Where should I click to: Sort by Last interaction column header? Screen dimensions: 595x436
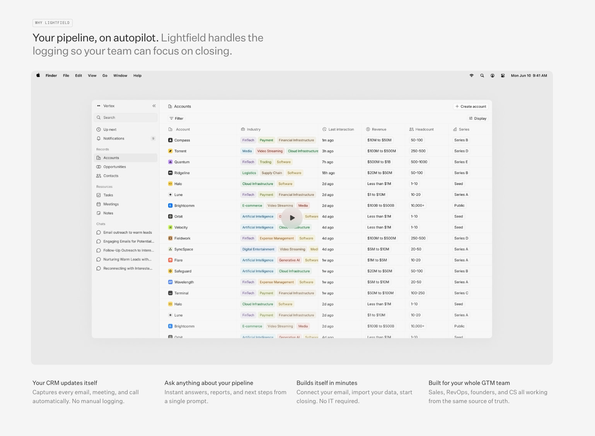click(x=338, y=129)
